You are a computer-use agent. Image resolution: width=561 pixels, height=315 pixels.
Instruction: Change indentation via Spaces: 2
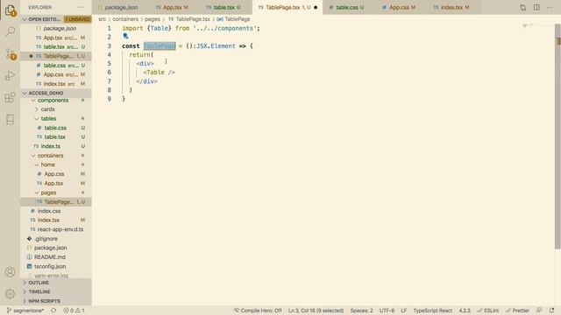click(x=361, y=311)
